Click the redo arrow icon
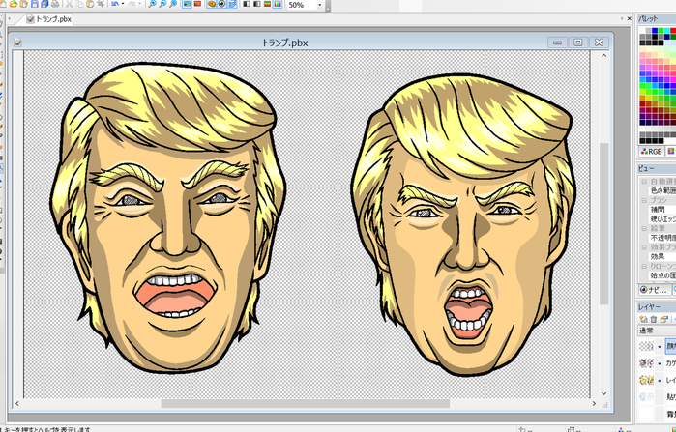Image resolution: width=676 pixels, height=432 pixels. coord(132,4)
